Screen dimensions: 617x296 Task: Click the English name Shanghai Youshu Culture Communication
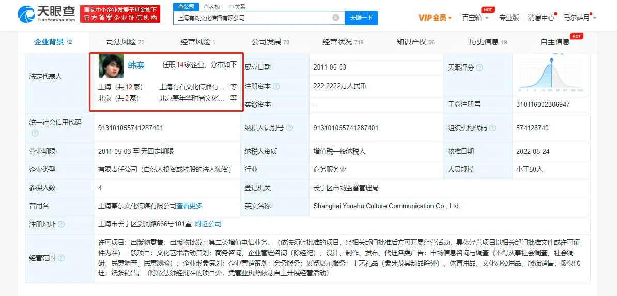[387, 206]
